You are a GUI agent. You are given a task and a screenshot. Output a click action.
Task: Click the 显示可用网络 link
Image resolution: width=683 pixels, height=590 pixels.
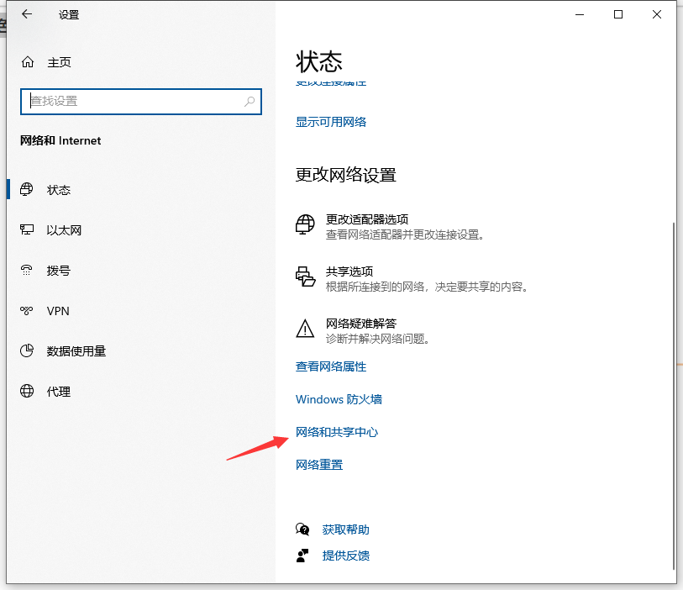331,122
